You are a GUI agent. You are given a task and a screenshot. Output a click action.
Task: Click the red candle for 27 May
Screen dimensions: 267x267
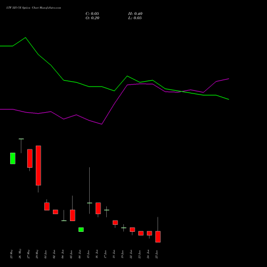30,158
